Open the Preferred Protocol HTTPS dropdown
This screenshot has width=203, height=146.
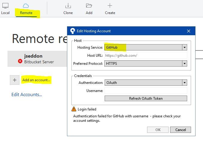click(146, 64)
